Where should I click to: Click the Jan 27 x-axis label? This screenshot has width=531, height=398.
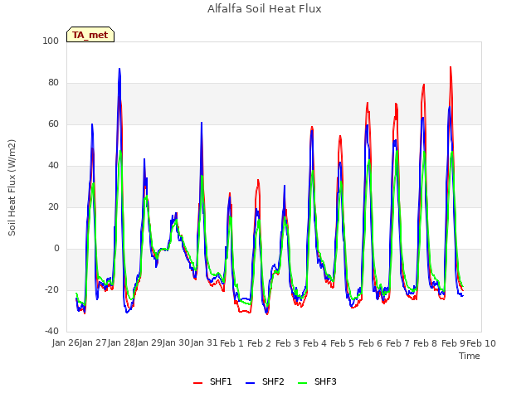tap(93, 342)
